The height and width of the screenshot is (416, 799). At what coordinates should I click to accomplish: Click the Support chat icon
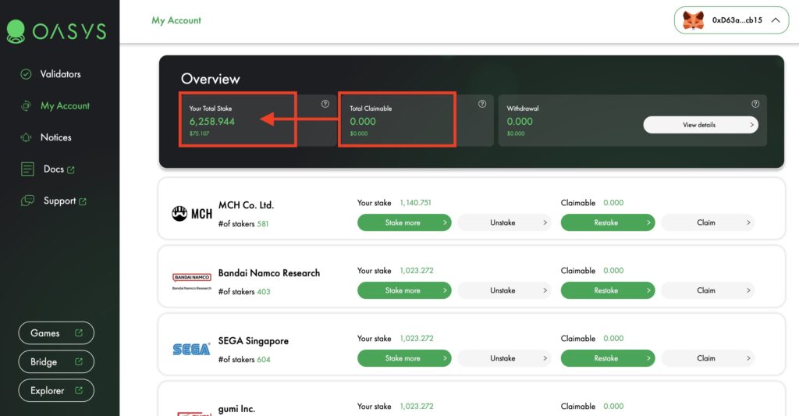tap(27, 201)
